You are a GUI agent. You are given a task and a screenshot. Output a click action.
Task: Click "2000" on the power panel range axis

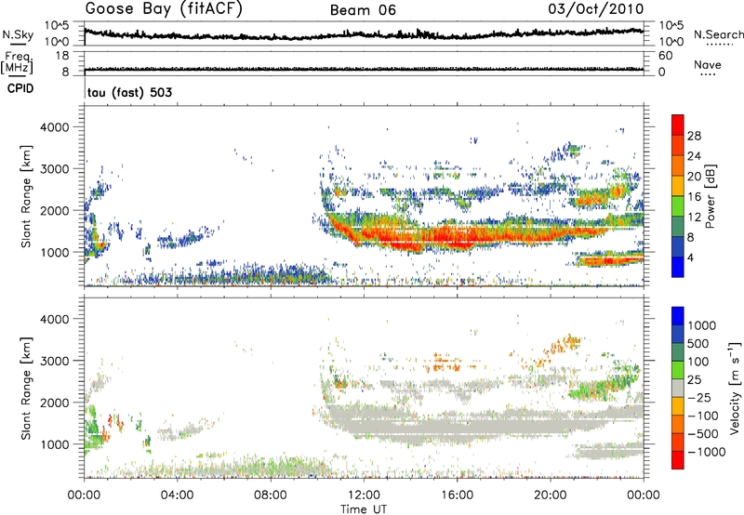54,210
